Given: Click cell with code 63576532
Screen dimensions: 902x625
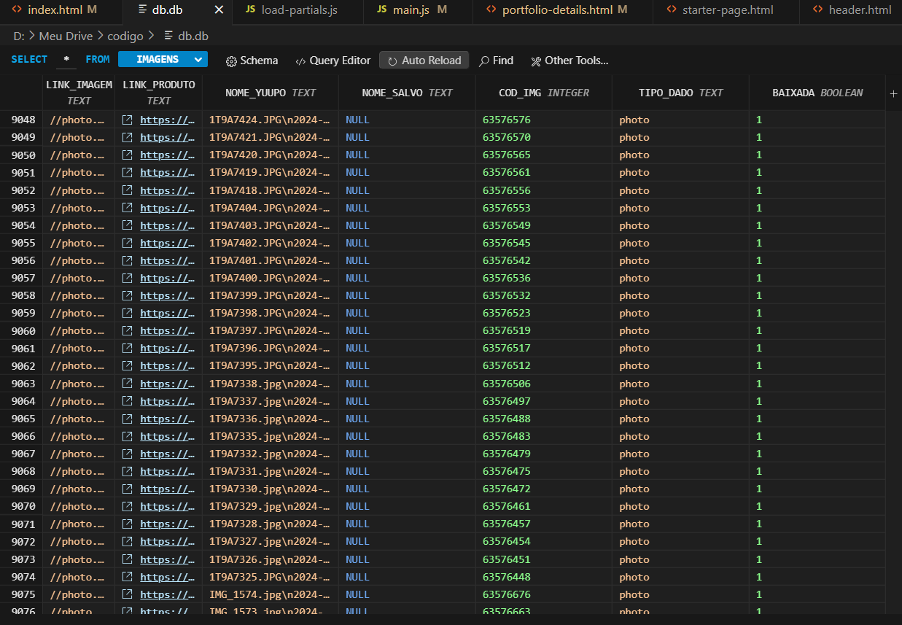Looking at the screenshot, I should (x=544, y=295).
